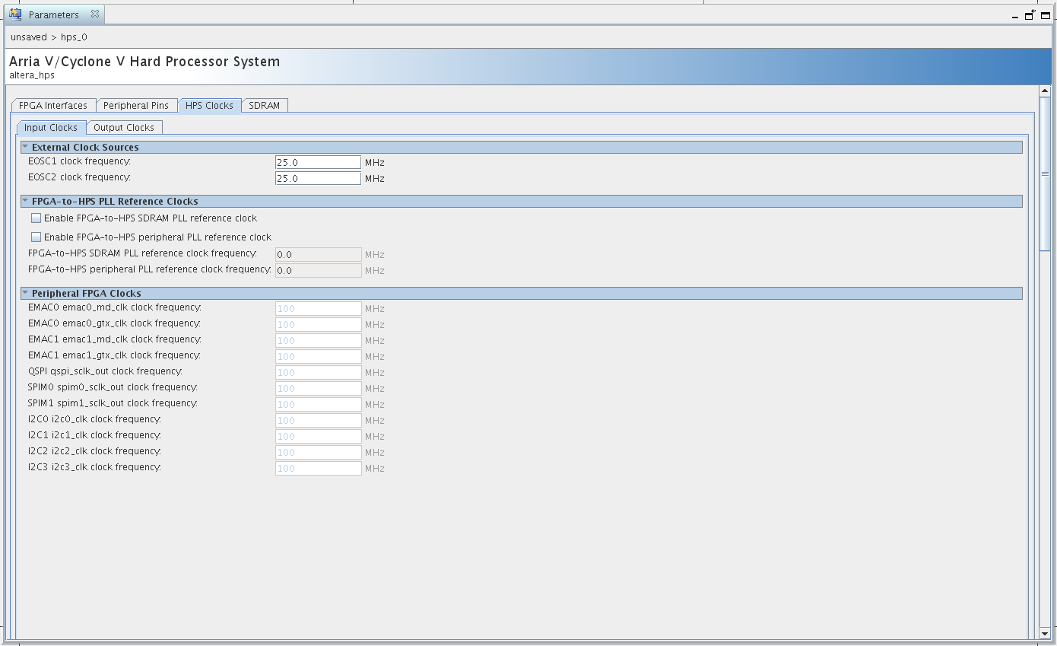
Task: Detach the Parameters panel into a window
Action: coord(1030,14)
